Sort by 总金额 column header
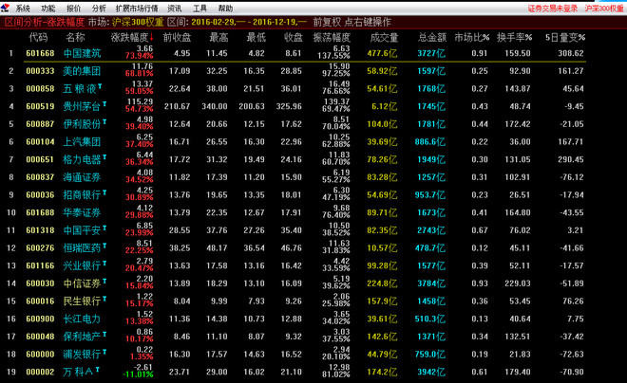The image size is (627, 383). pyautogui.click(x=432, y=38)
